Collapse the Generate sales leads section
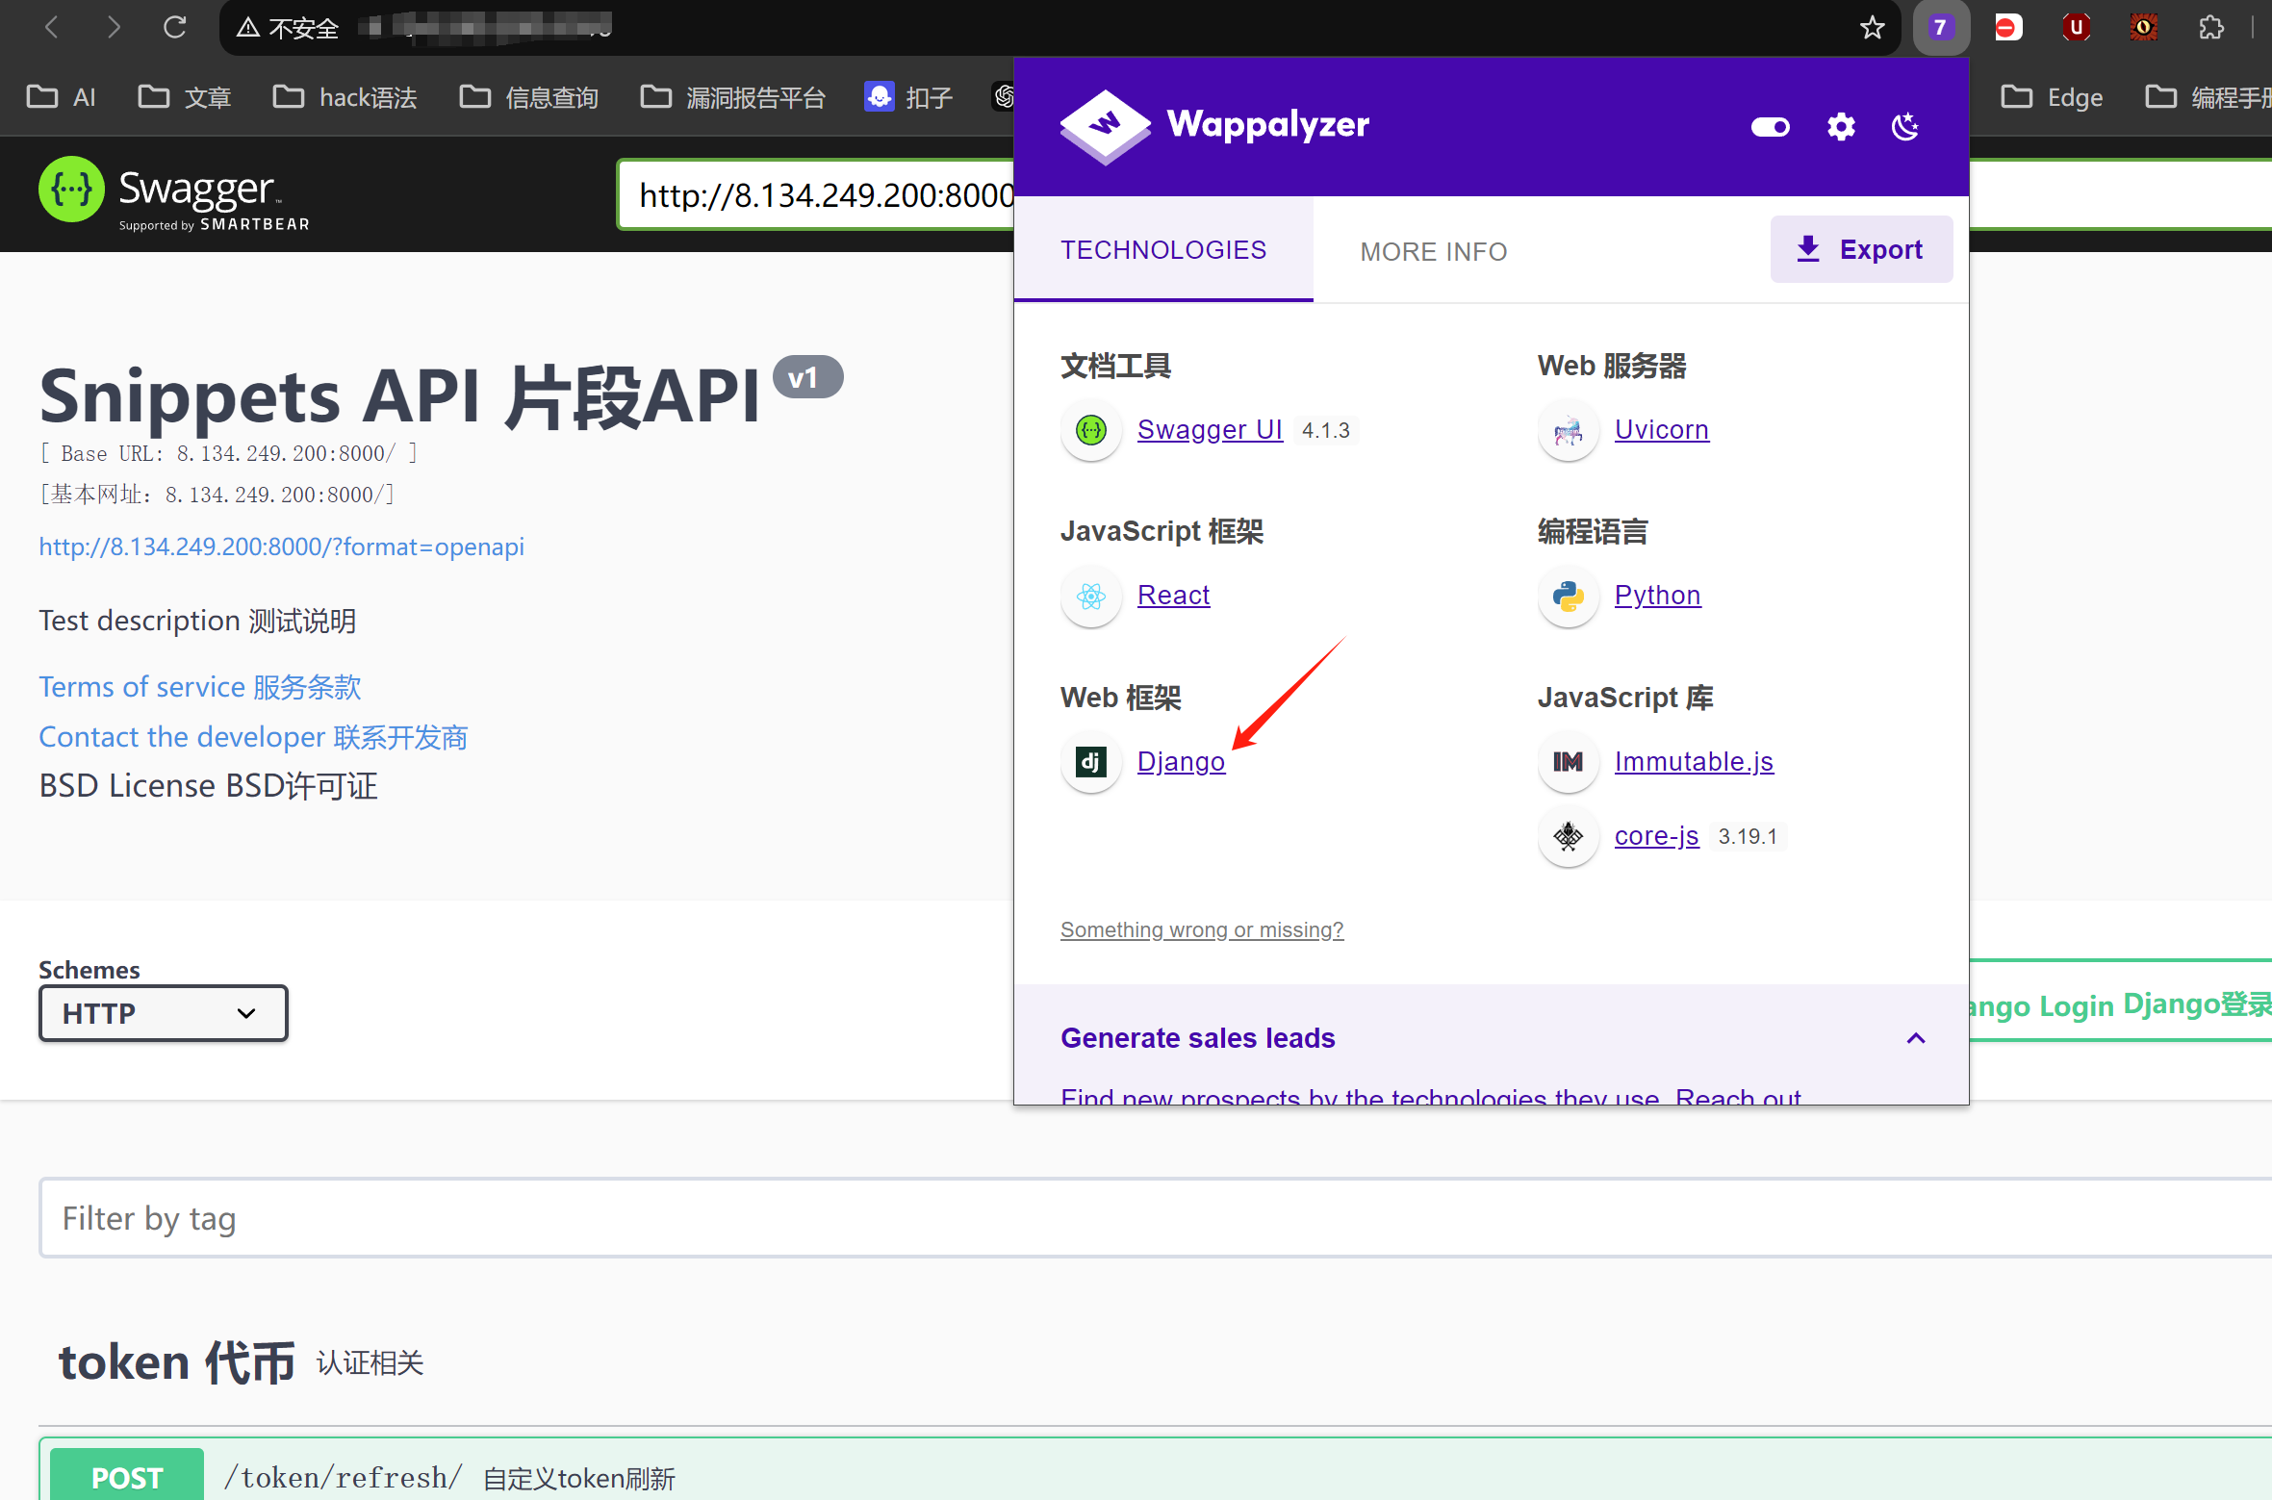This screenshot has width=2272, height=1500. coord(1915,1038)
